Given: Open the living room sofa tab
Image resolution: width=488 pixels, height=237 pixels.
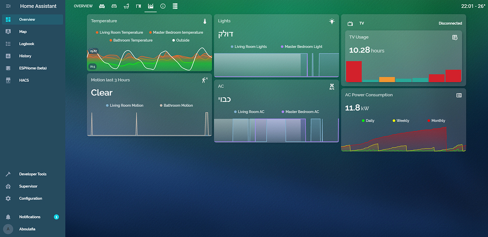Looking at the screenshot, I should (102, 7).
